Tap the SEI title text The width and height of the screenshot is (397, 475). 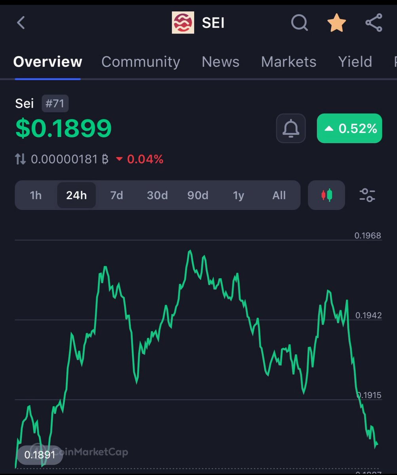213,23
